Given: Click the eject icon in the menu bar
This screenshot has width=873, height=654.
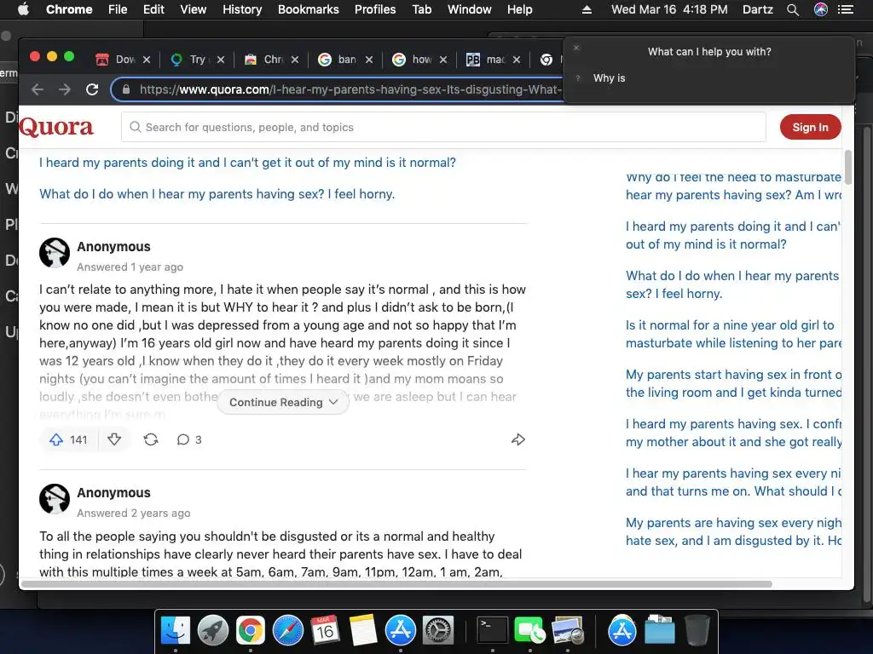Looking at the screenshot, I should point(587,9).
